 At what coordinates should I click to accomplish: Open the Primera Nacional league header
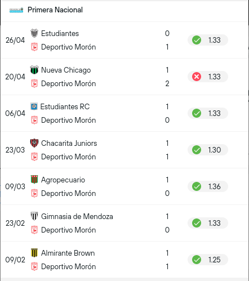[x=124, y=10]
